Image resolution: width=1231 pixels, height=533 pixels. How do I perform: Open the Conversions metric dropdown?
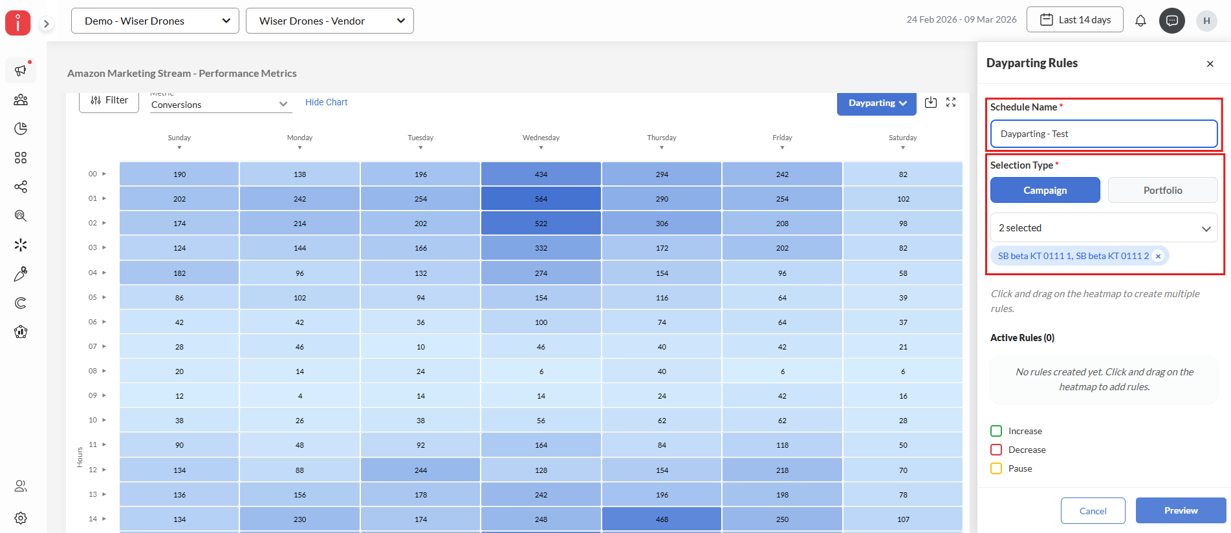[220, 104]
